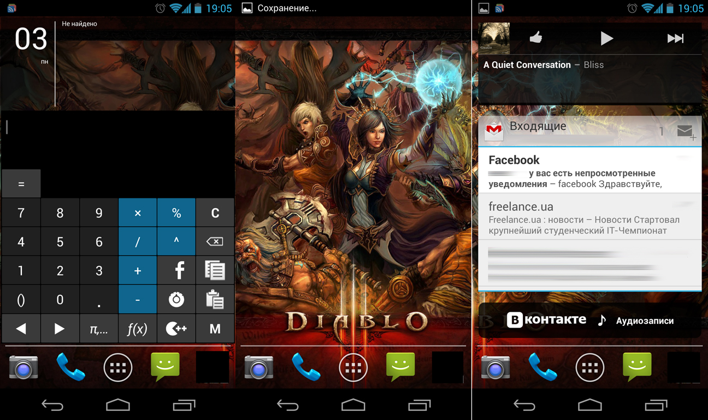Compose new email with envelope plus icon
The height and width of the screenshot is (420, 708).
tap(686, 131)
